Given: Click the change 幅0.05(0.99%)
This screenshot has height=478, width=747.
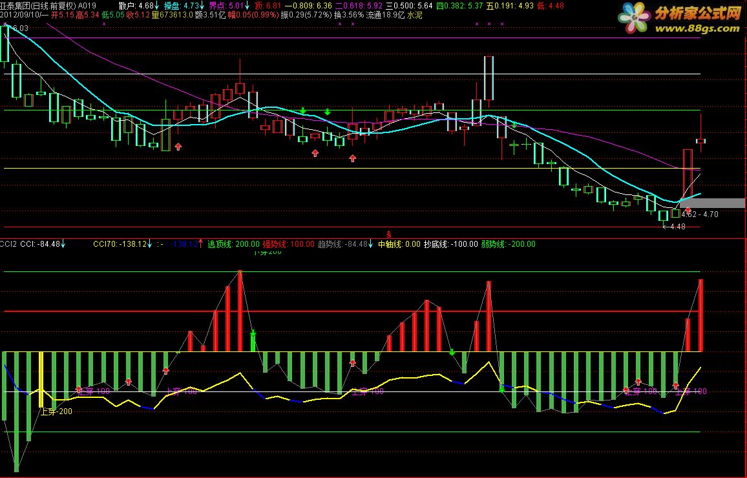Looking at the screenshot, I should coord(253,15).
